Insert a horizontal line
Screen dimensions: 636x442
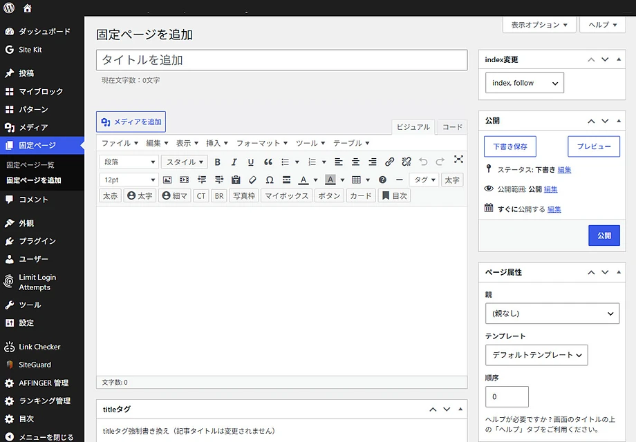(x=400, y=180)
